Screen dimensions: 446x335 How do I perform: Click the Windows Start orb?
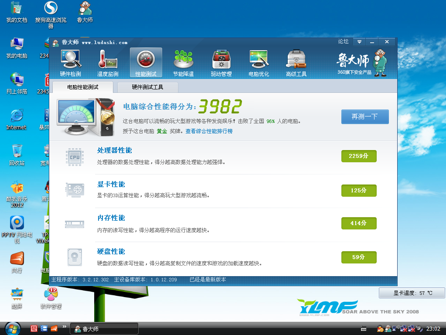pos(13,329)
